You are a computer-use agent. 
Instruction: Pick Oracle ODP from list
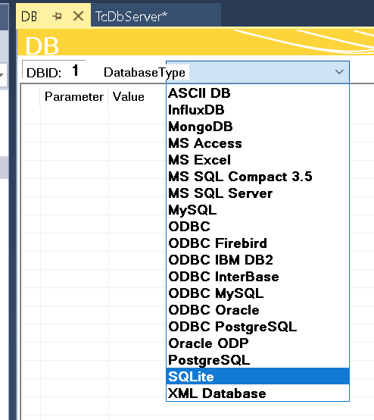pyautogui.click(x=257, y=343)
